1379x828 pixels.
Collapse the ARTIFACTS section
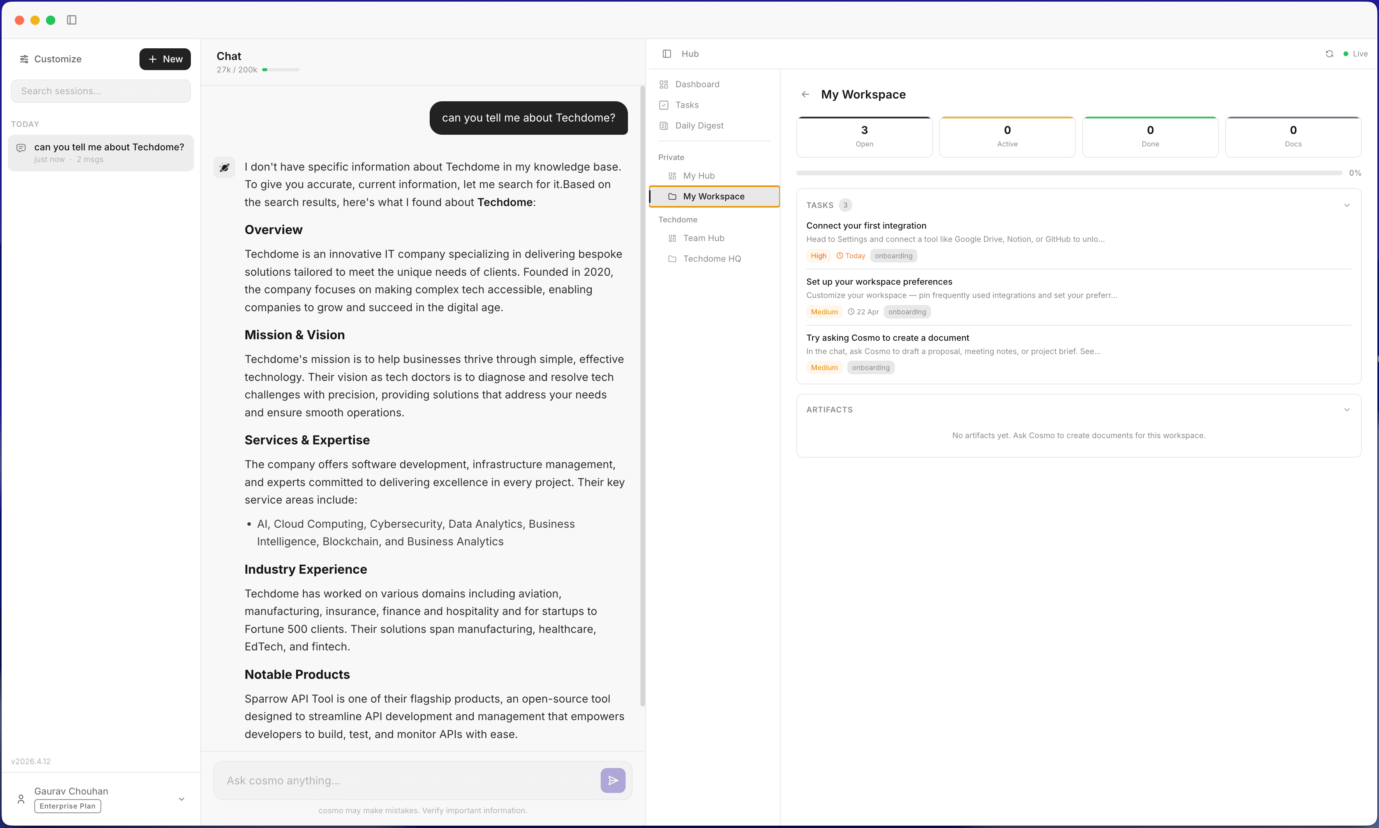(x=1347, y=409)
